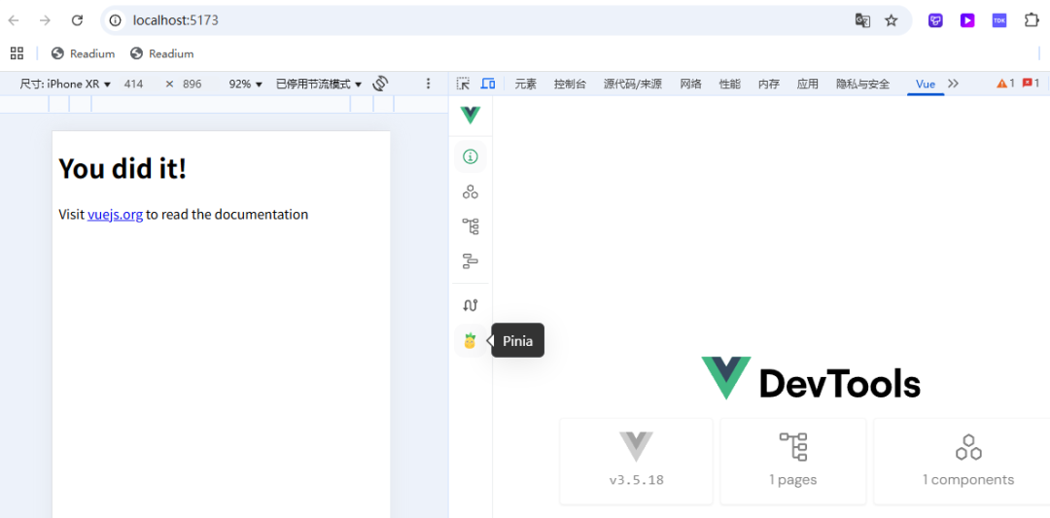The image size is (1050, 518).
Task: Switch to the 网络 tab
Action: tap(691, 84)
